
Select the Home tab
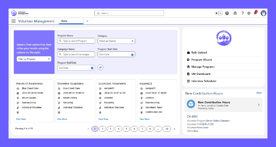(x=71, y=21)
